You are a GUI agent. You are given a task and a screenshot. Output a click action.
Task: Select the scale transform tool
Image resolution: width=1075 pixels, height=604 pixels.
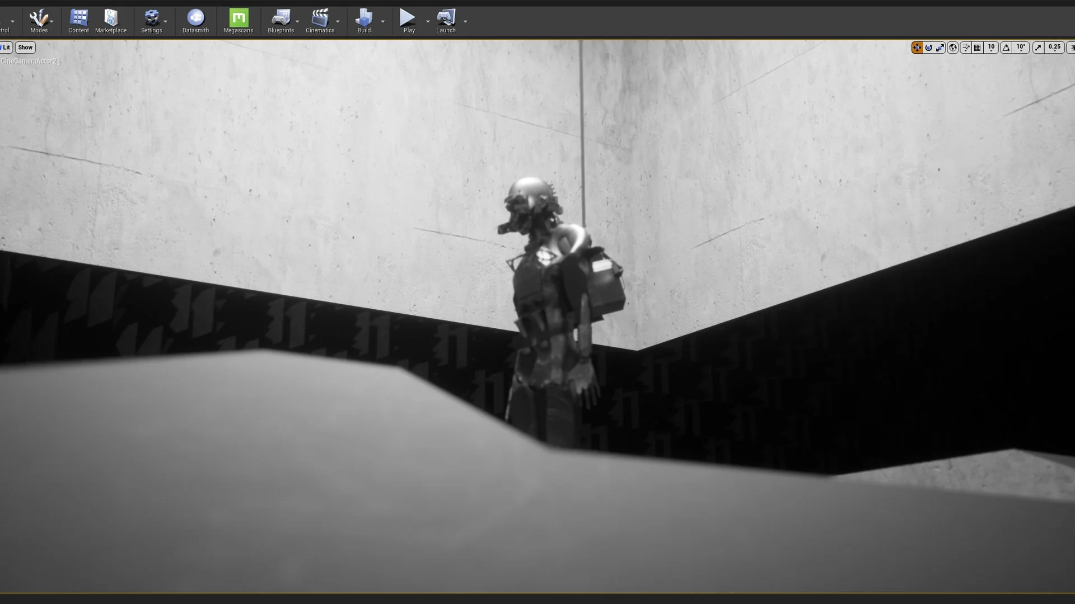(940, 48)
